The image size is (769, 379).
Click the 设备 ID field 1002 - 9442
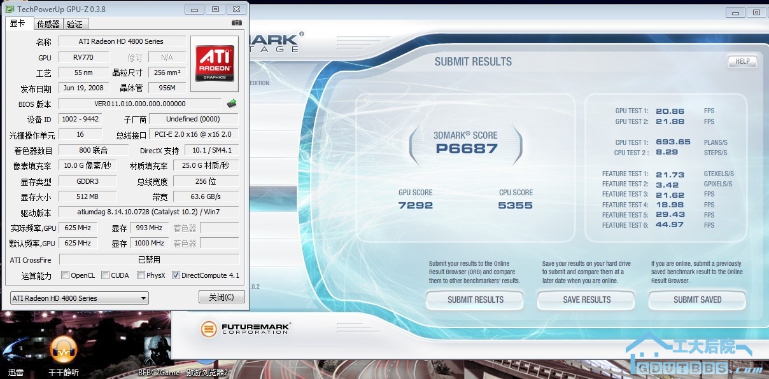coord(80,119)
